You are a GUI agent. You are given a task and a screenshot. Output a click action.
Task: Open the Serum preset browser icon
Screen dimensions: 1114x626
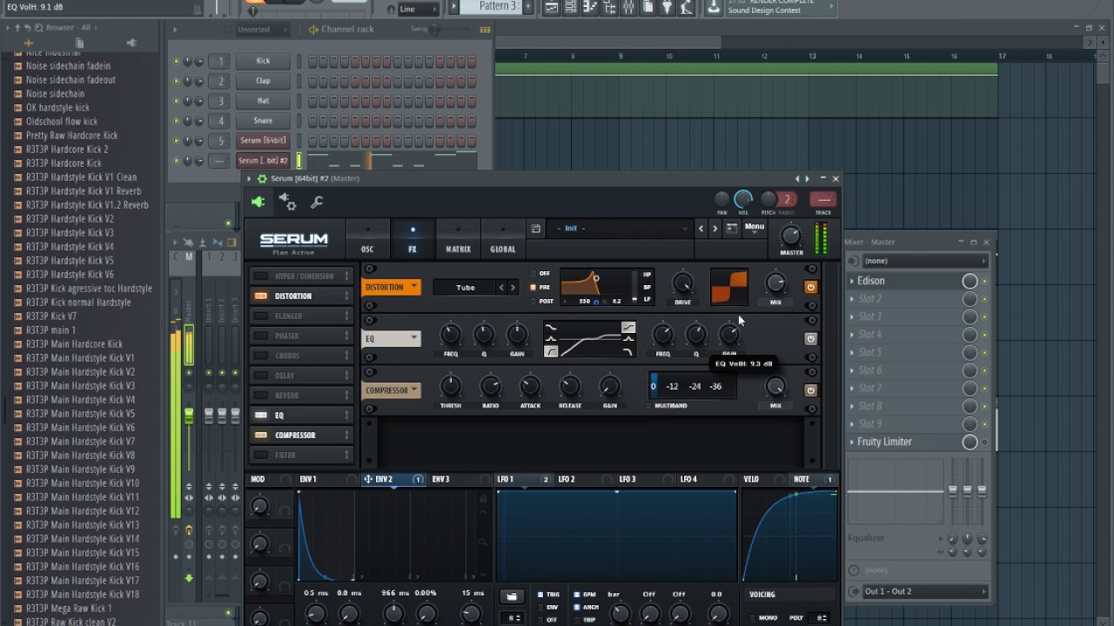click(732, 229)
